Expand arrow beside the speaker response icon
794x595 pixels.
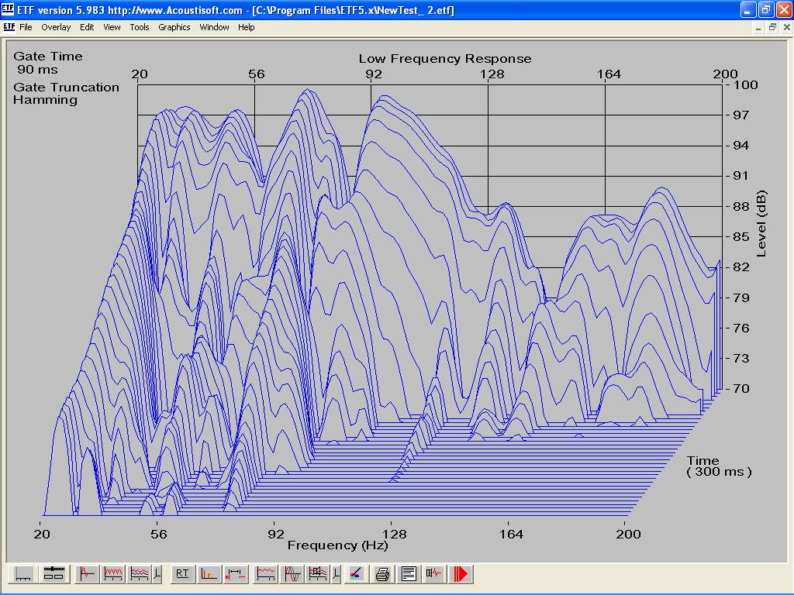[336, 574]
